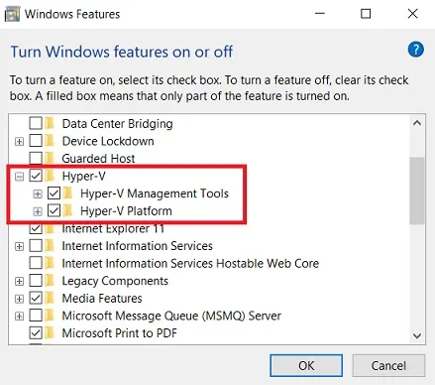435x385 pixels.
Task: Click the folder icon beside Internet Information Services Hostable Web Core
Action: [x=50, y=263]
